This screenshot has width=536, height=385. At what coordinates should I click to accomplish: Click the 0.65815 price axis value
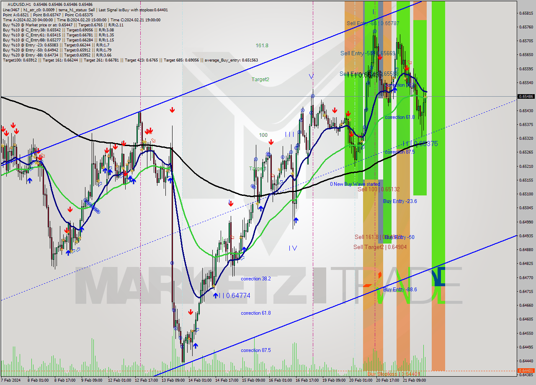point(526,13)
